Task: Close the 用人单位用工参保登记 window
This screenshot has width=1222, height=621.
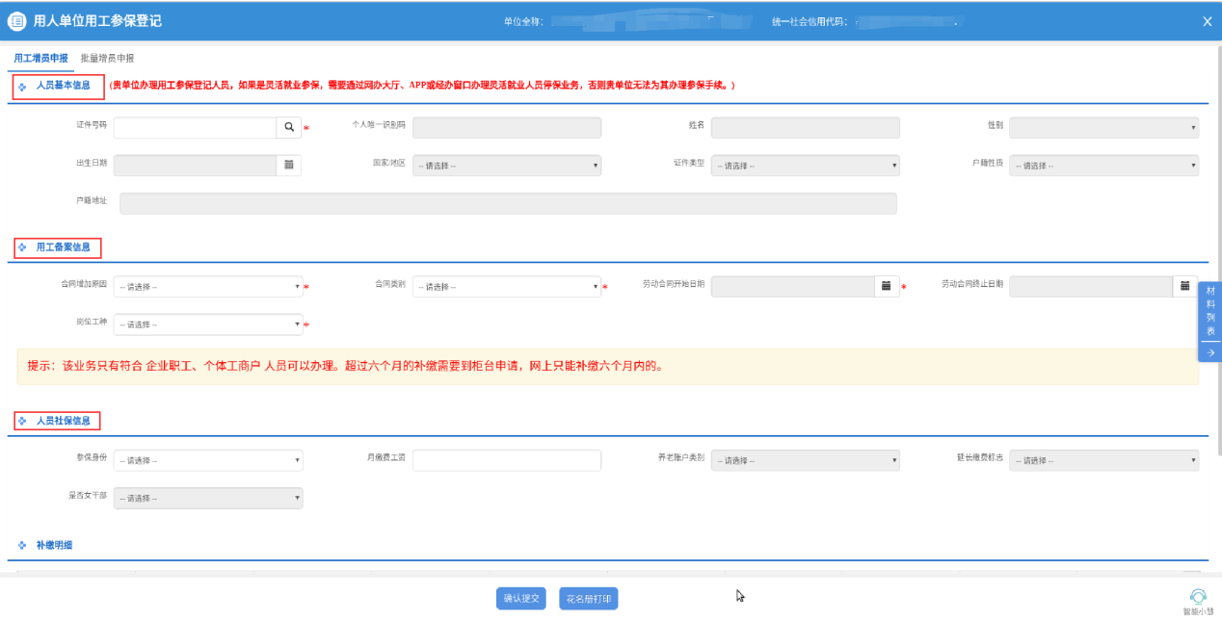Action: point(1207,21)
